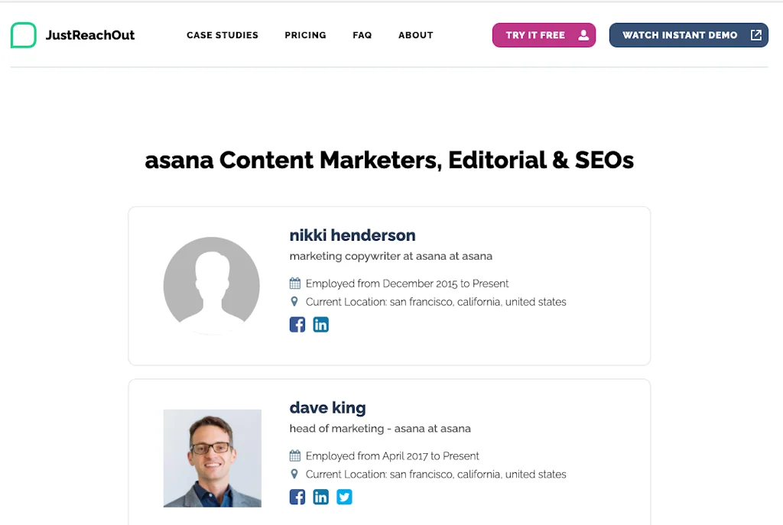Click the Watch Instant Demo button

[x=680, y=35]
